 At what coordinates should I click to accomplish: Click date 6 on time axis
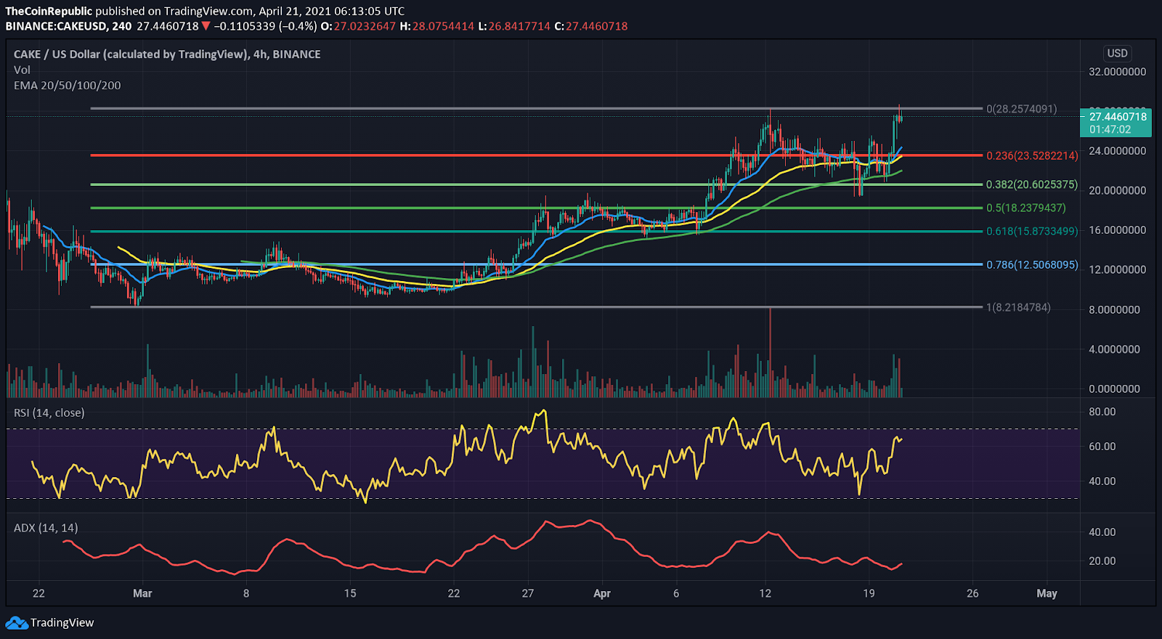[676, 593]
